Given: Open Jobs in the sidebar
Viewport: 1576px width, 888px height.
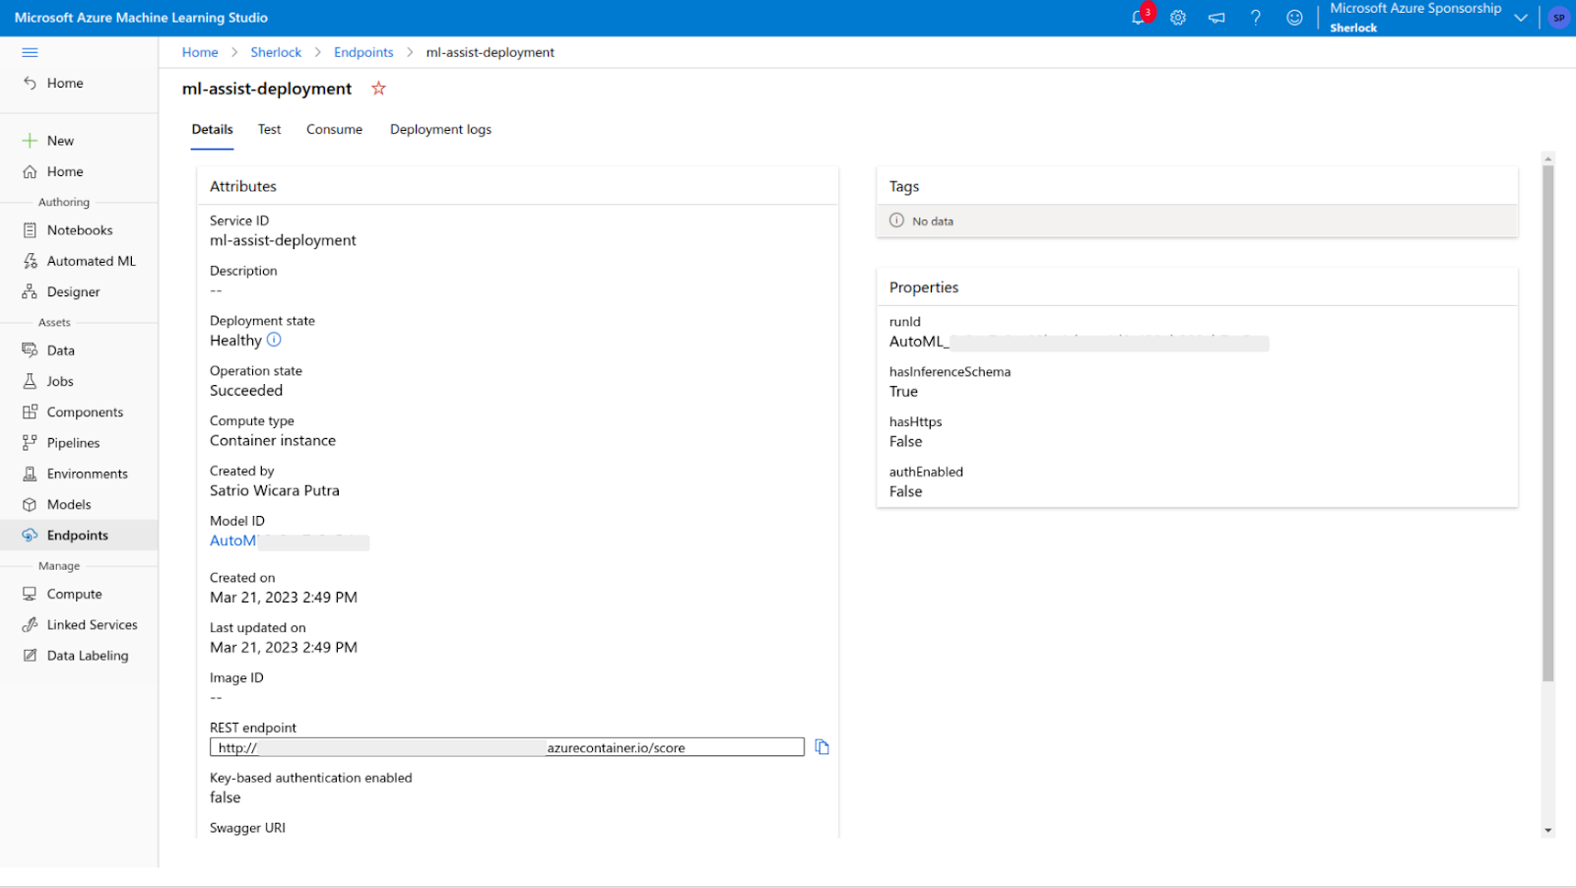Looking at the screenshot, I should [x=60, y=381].
